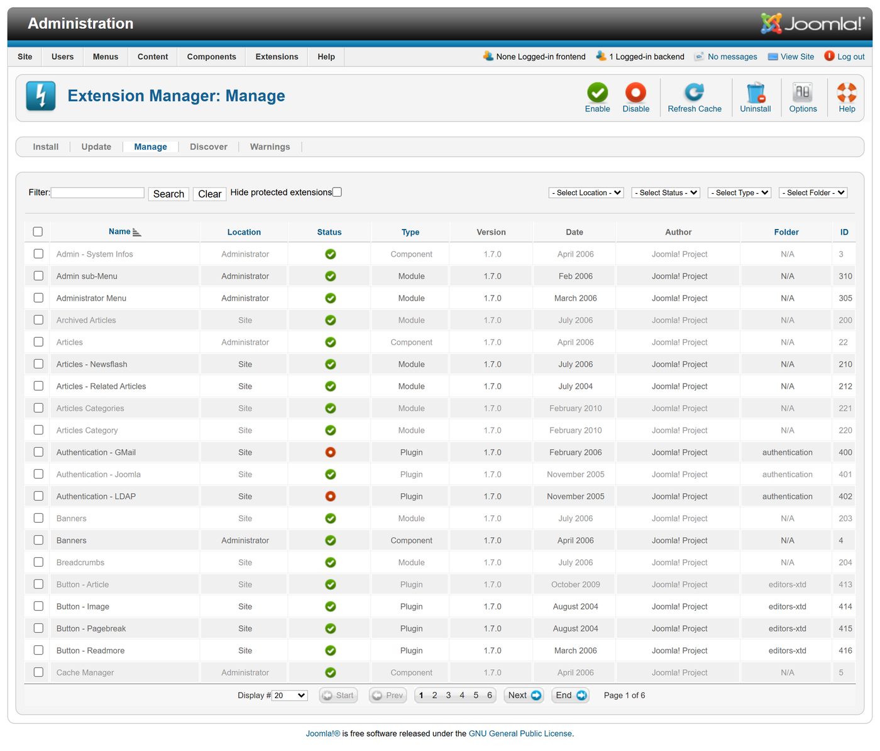This screenshot has height=751, width=880.
Task: Click the Search filter button
Action: (168, 194)
